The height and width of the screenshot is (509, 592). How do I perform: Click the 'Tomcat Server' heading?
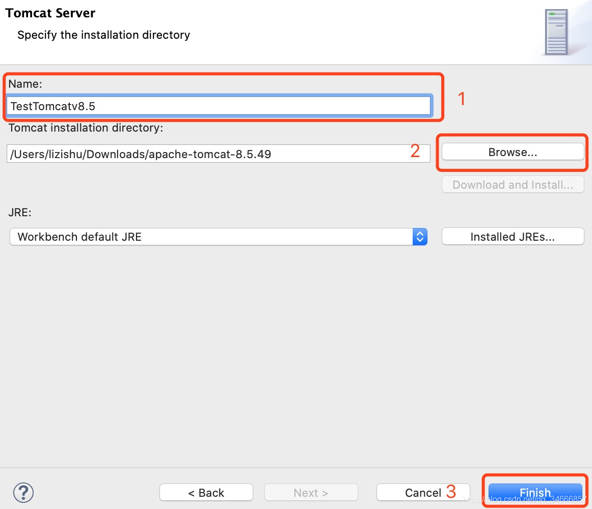(x=50, y=13)
